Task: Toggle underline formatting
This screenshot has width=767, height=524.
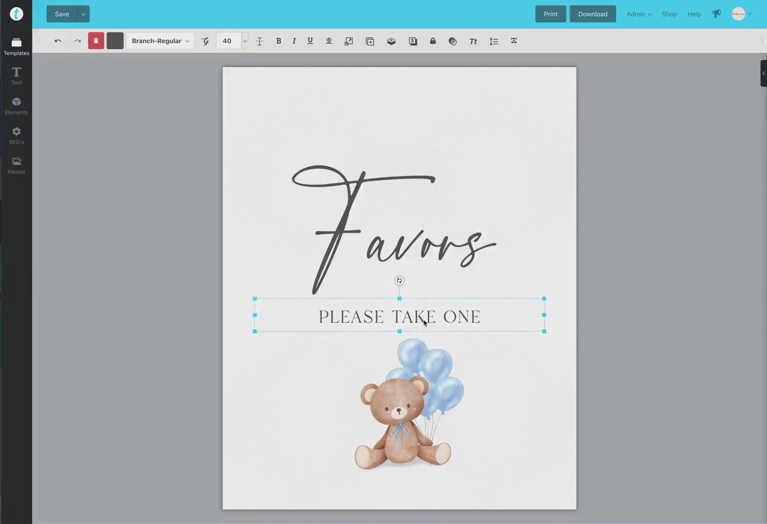Action: [x=310, y=41]
